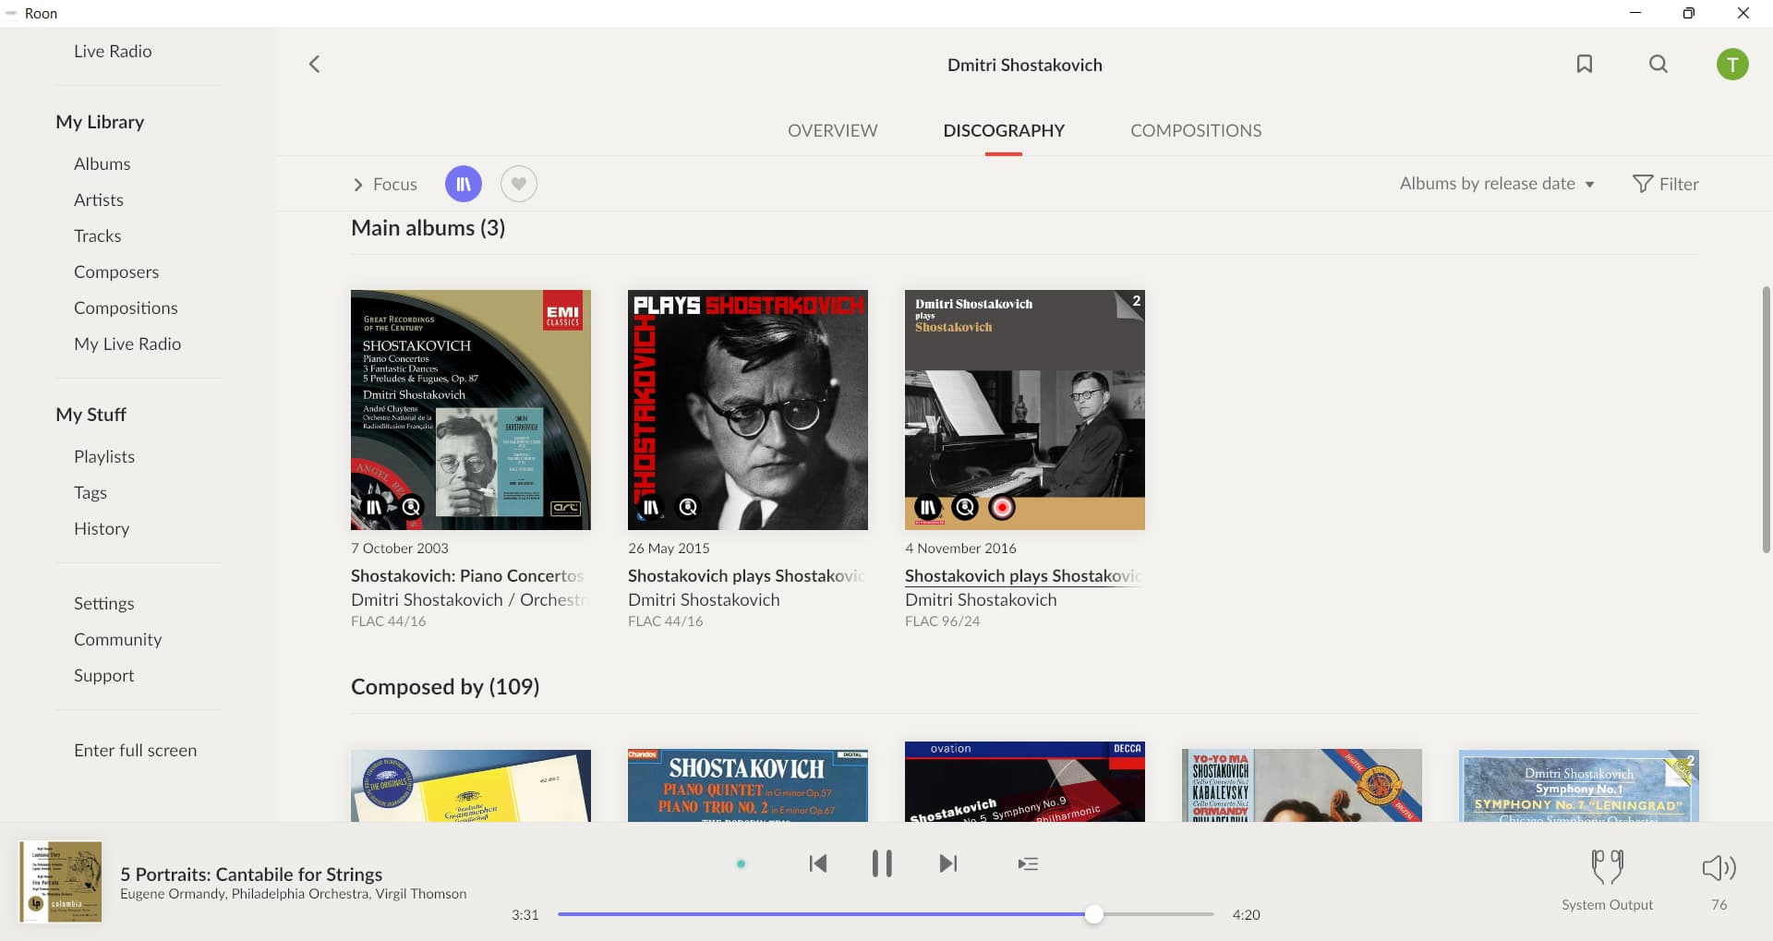
Task: Switch to the OVERVIEW tab
Action: click(833, 130)
